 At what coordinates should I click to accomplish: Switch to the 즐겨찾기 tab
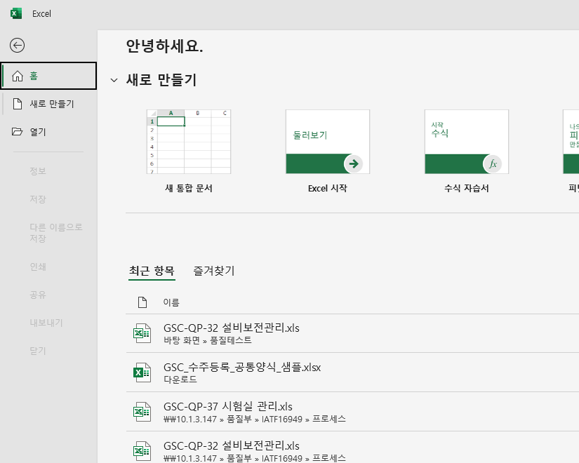point(214,271)
